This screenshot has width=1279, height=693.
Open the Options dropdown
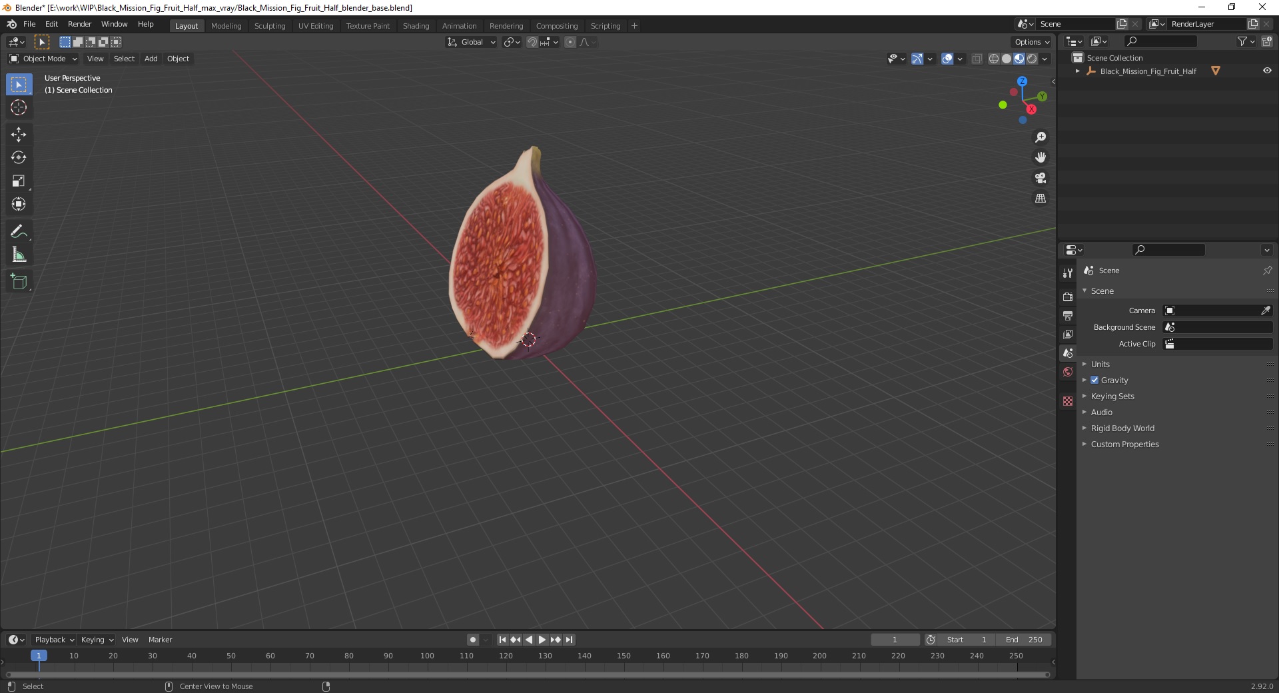[x=1032, y=42]
